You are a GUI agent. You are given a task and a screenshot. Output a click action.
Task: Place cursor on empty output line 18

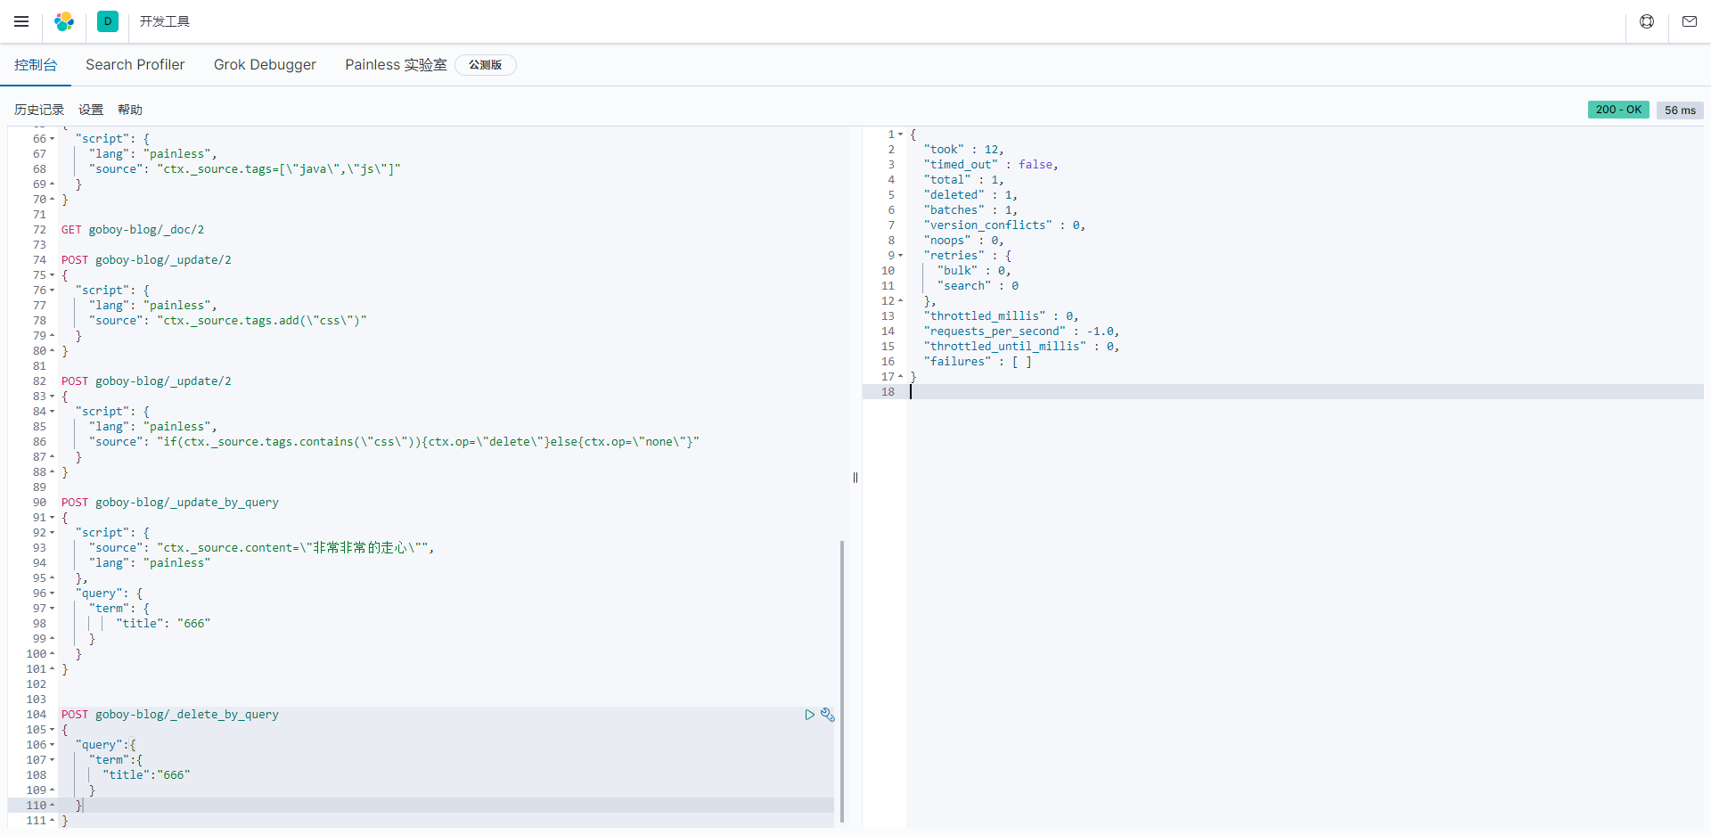coord(1306,392)
